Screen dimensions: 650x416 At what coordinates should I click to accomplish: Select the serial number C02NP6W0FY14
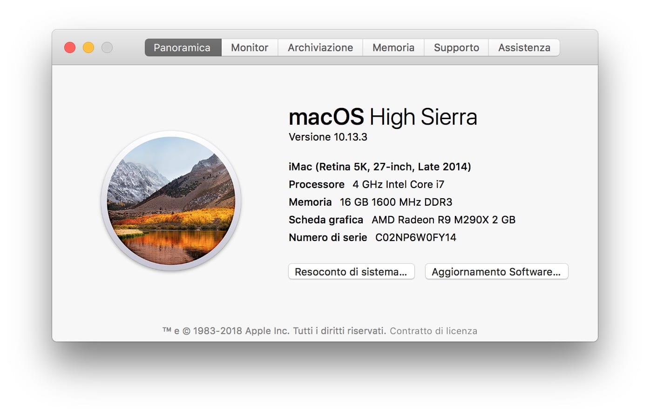[x=416, y=237]
